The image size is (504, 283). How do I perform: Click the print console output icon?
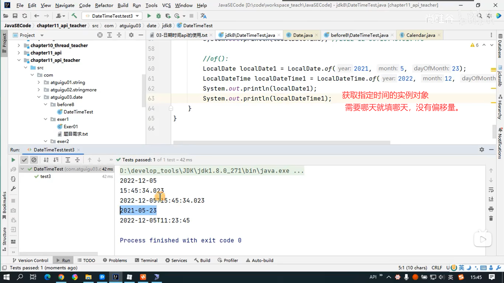coord(491,209)
